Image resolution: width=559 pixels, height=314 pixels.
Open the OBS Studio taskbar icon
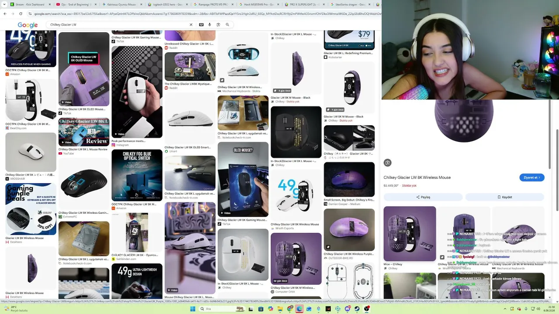pos(367,309)
